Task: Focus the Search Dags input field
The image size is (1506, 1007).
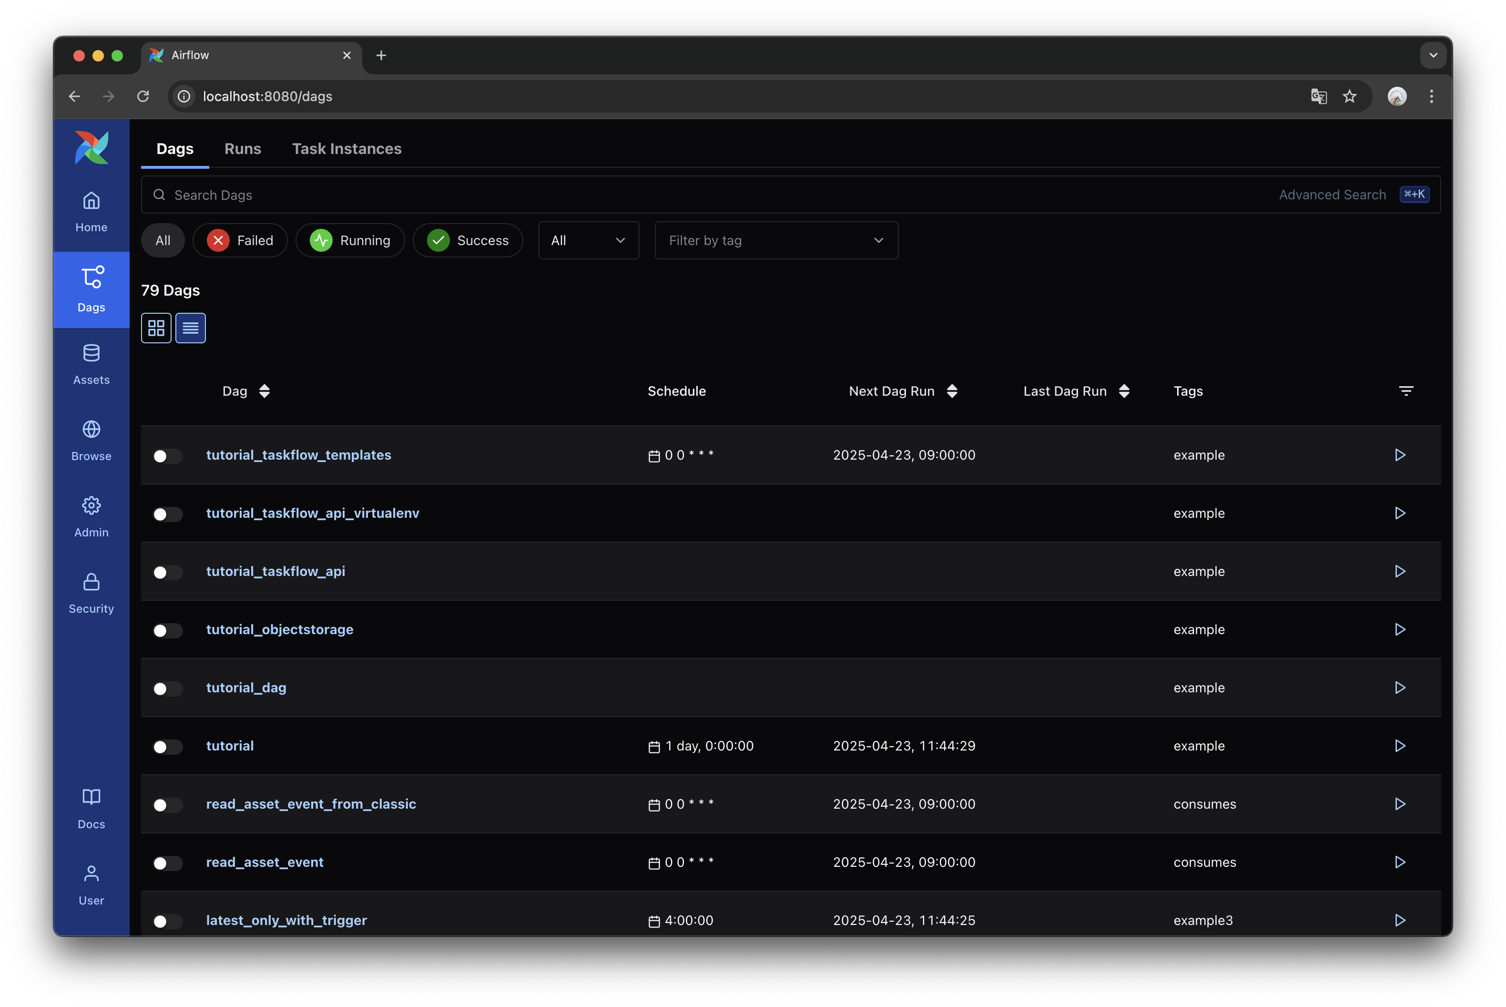Action: click(790, 195)
